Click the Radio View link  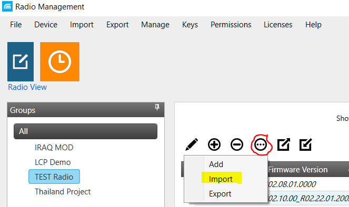click(x=27, y=87)
